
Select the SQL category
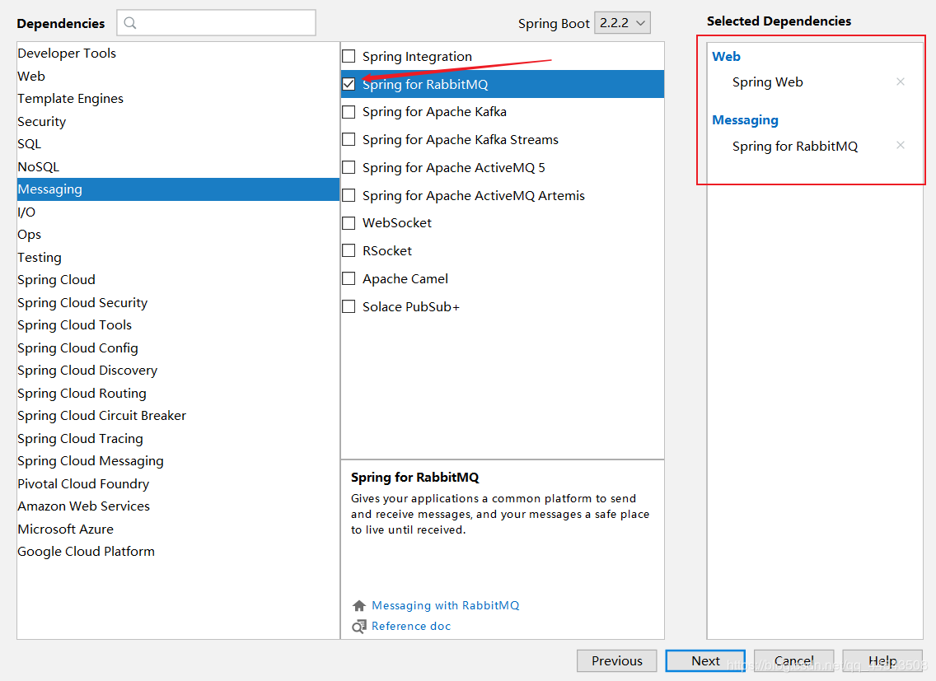178,144
